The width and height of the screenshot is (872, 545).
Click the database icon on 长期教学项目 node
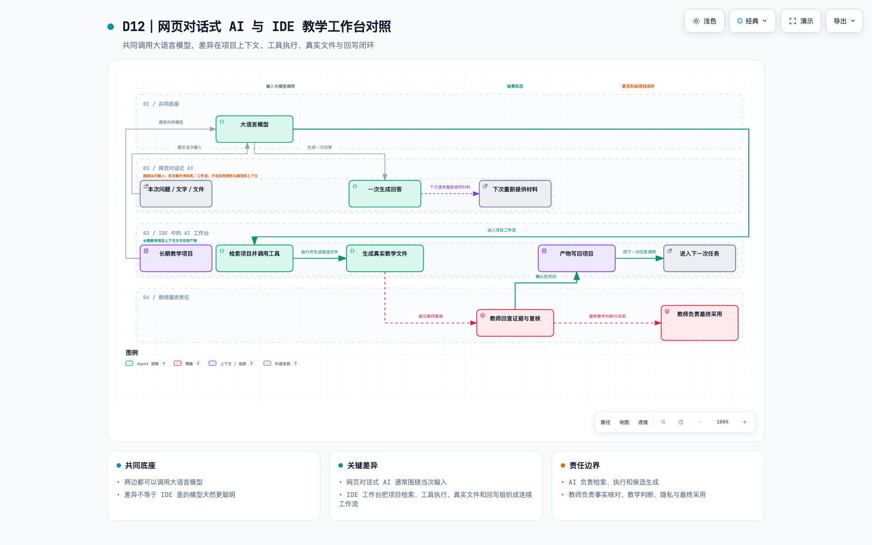click(x=146, y=251)
